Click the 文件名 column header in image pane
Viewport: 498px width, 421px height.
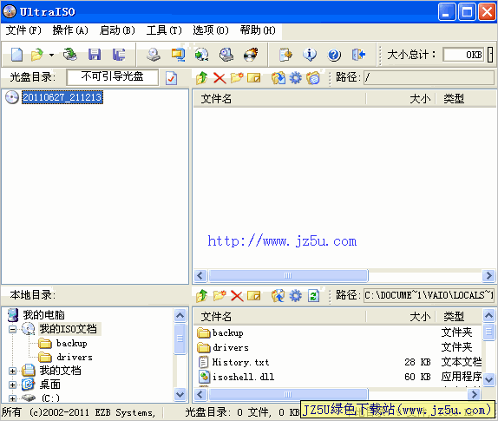tap(279, 99)
